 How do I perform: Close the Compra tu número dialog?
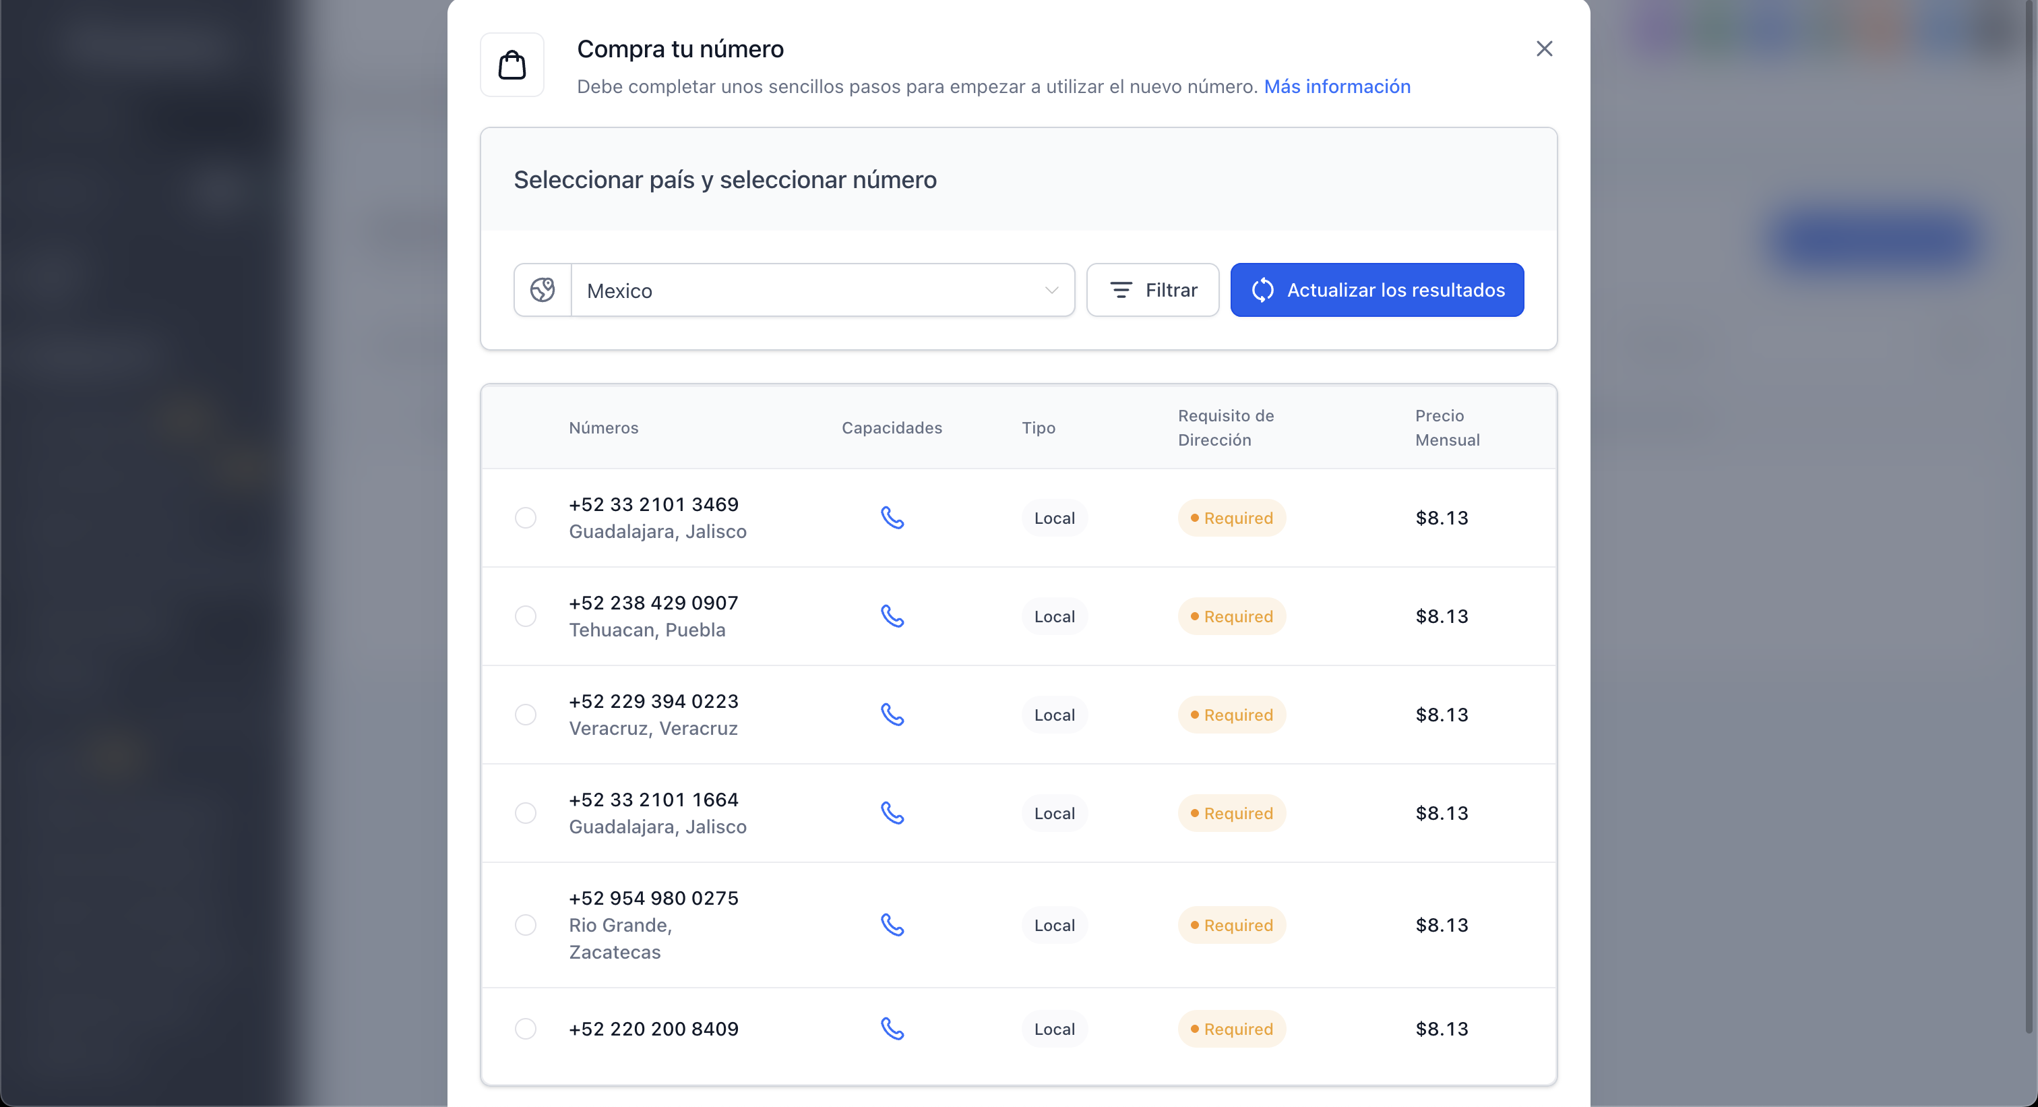tap(1544, 49)
